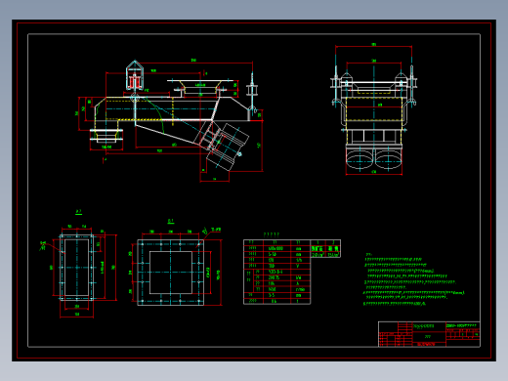Screen dimensions: 508x381
Task: Click the discharge outlet flange in side view
Action: click(x=106, y=135)
